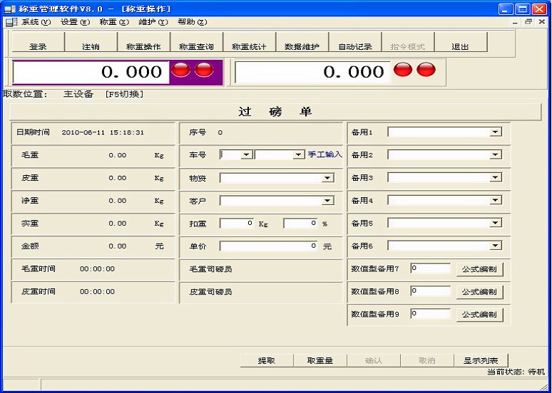Click the first red indicator light on purple panel
The image size is (552, 393).
tap(181, 70)
